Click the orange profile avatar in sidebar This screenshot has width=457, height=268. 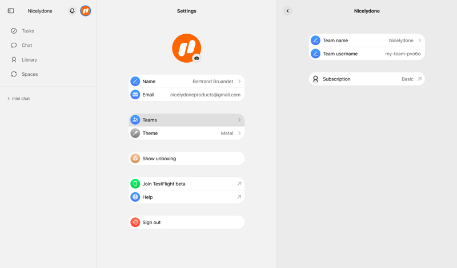85,11
